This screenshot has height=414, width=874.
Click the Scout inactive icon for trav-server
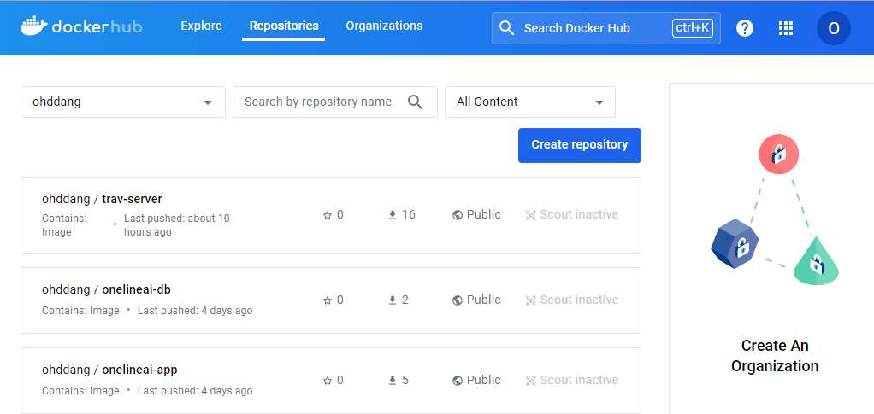(x=530, y=215)
